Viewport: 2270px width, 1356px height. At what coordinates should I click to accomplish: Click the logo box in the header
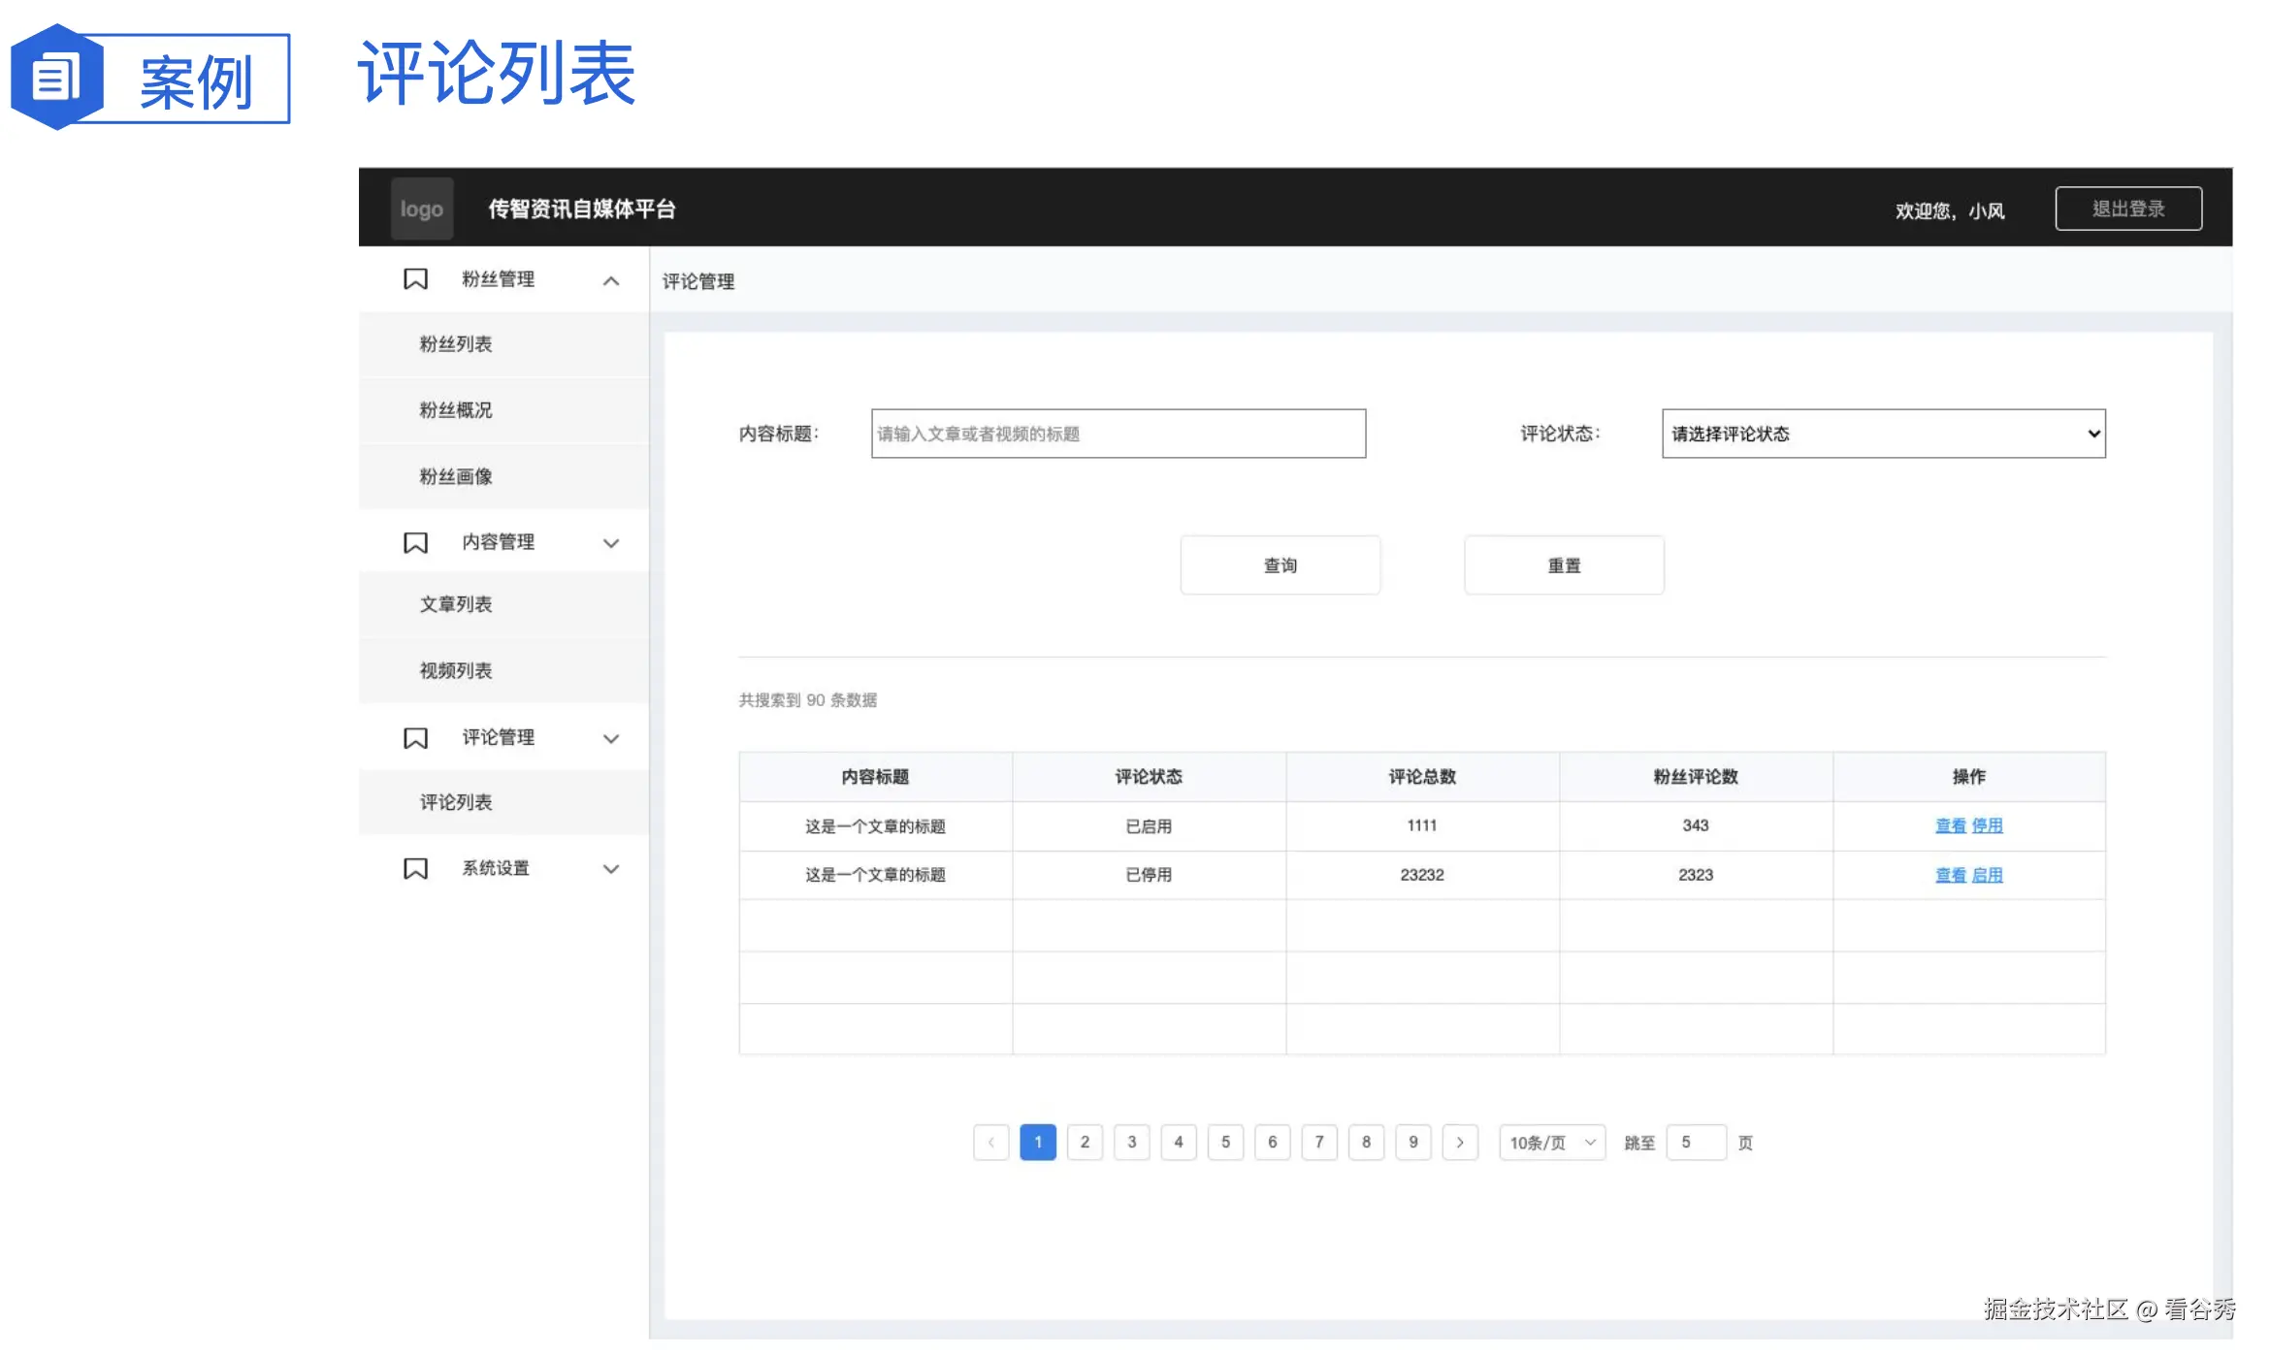pos(421,208)
